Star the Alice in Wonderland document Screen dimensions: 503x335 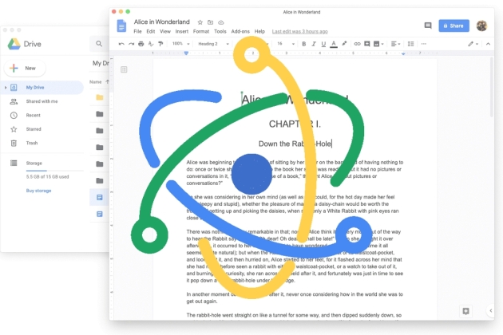point(200,22)
